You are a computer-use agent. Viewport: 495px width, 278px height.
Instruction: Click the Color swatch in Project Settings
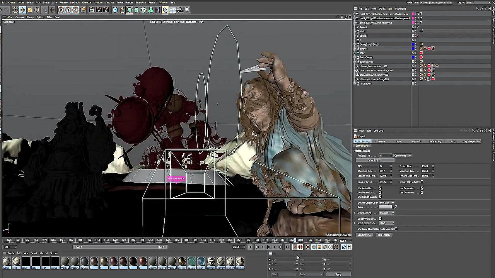(x=385, y=207)
